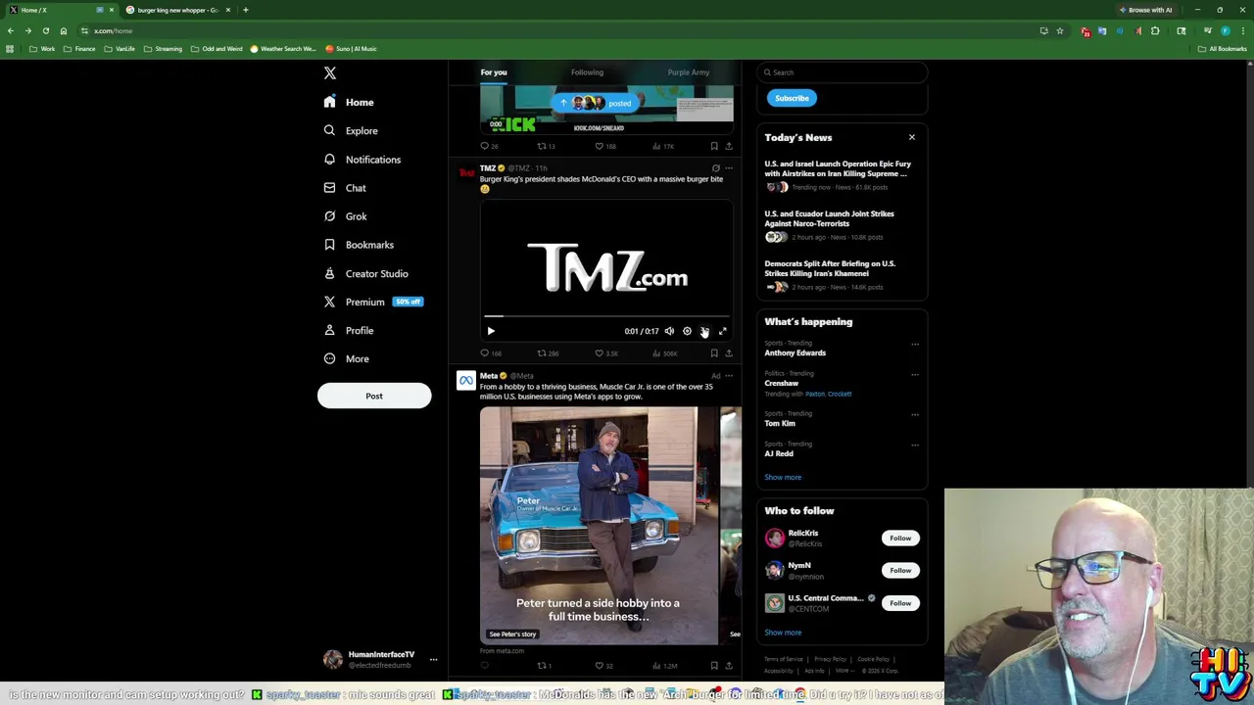Viewport: 1254px width, 705px height.
Task: Open options for Tom Kim trend
Action: pos(915,414)
